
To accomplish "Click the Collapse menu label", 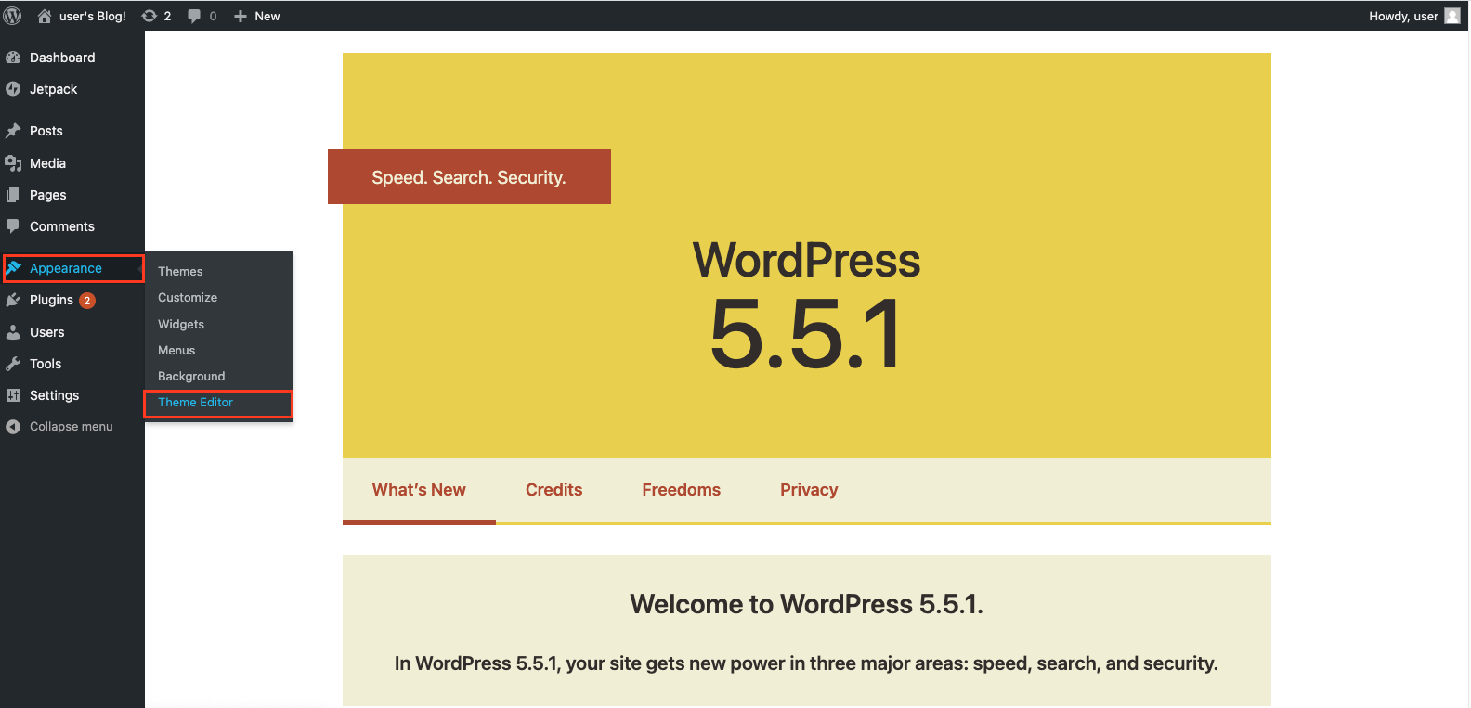I will pos(72,427).
